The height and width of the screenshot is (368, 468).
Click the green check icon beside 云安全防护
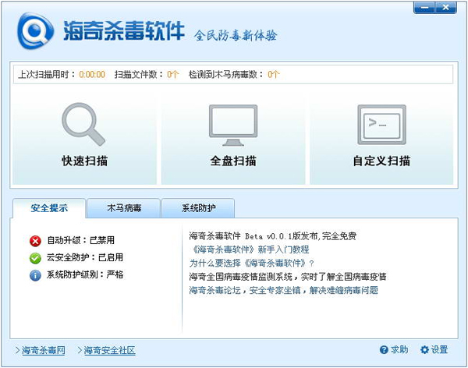tap(35, 258)
